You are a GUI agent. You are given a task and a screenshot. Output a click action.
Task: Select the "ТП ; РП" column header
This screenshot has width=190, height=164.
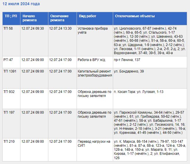click(x=10, y=16)
